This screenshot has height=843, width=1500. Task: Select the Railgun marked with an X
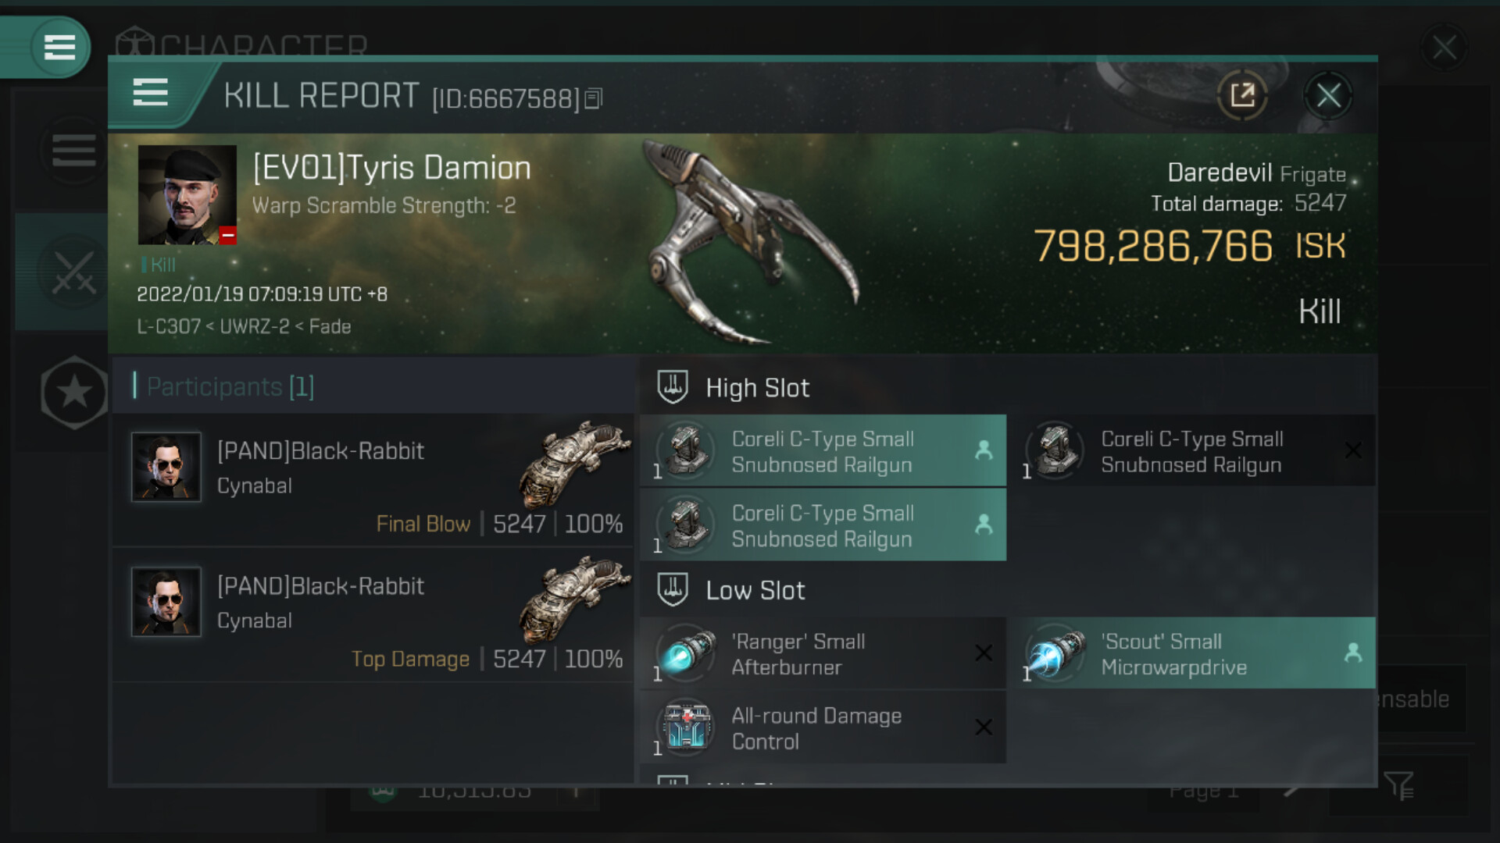click(x=1193, y=451)
